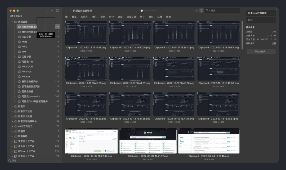Open thumbnail Clipboard 2022-10-12 17.31.48.png
Viewport: 286px width, 170px height.
tap(86, 33)
